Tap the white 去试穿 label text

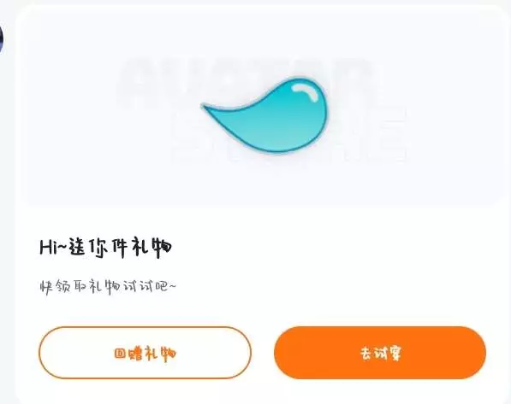[x=380, y=354]
